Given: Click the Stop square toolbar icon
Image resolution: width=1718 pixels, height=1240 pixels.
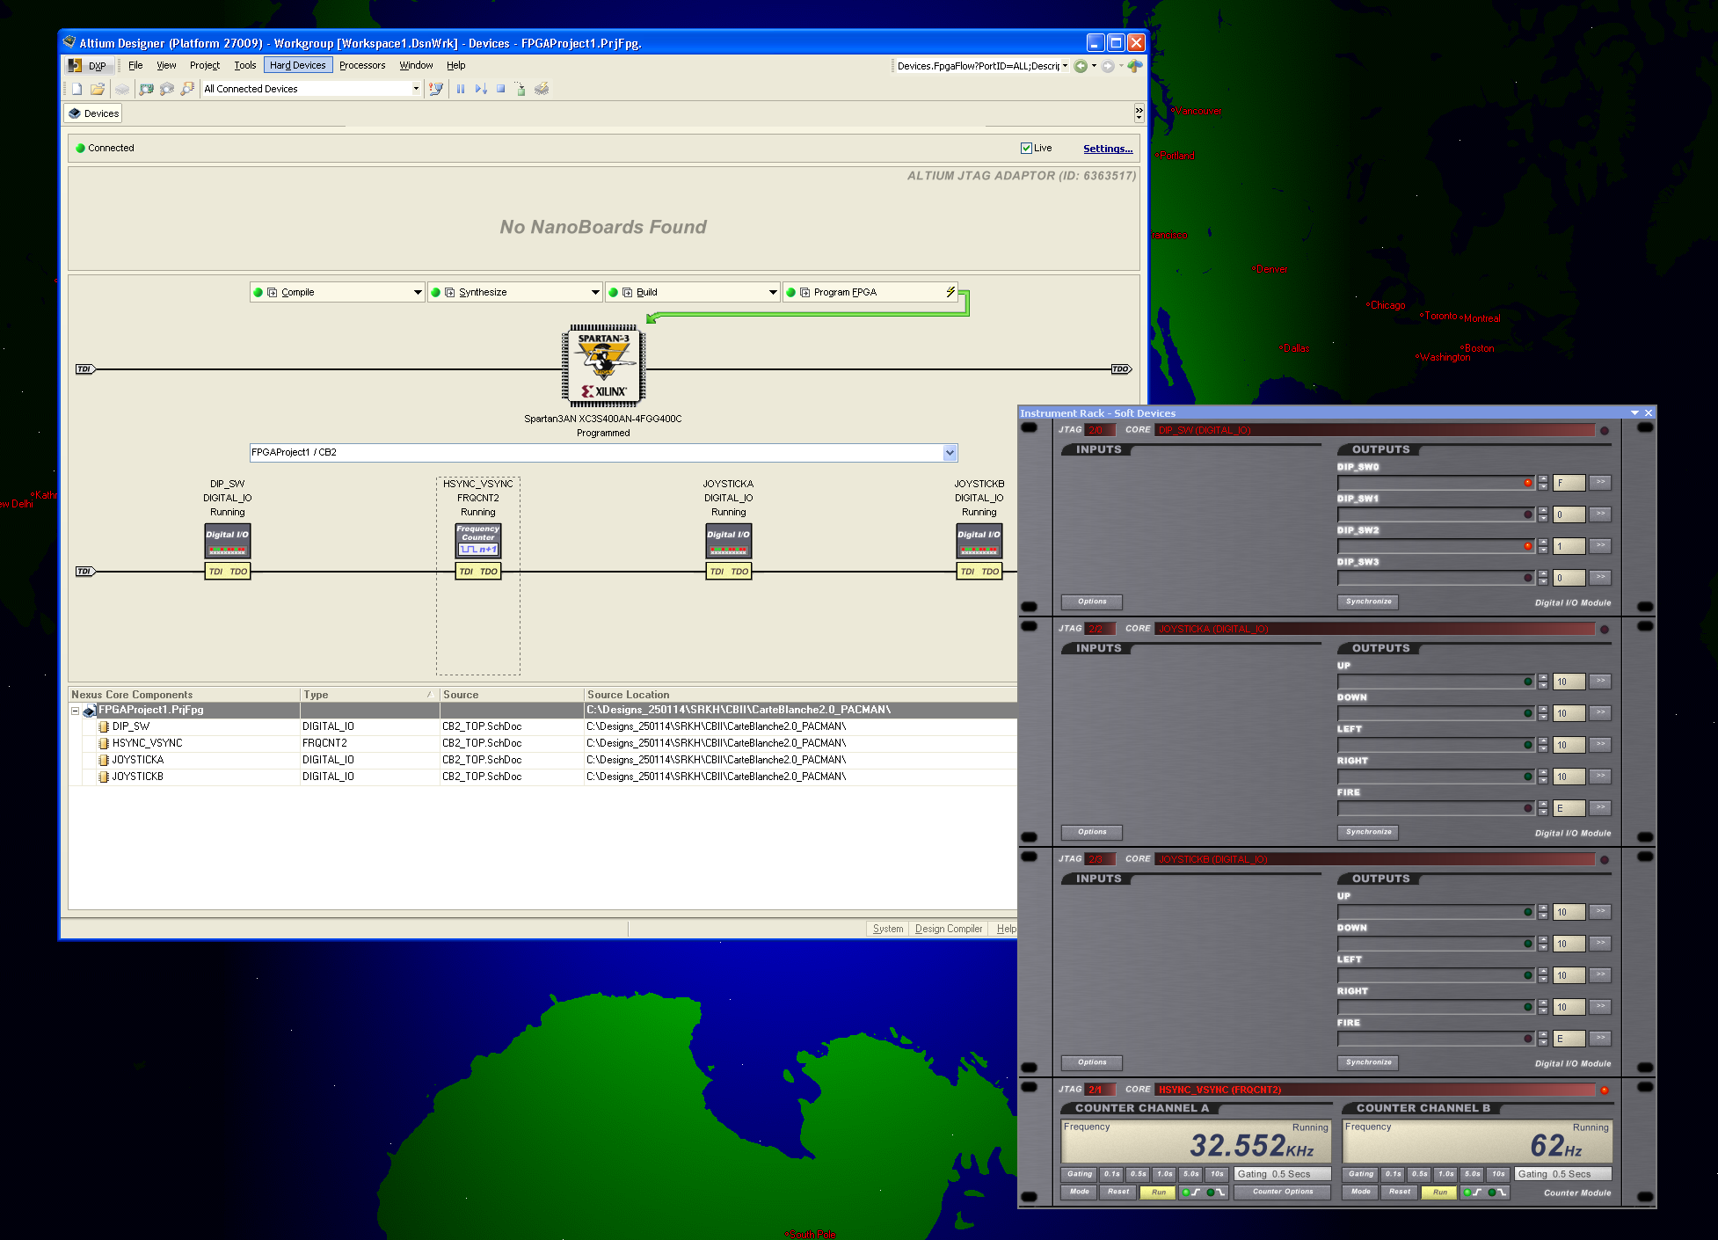Looking at the screenshot, I should 500,89.
